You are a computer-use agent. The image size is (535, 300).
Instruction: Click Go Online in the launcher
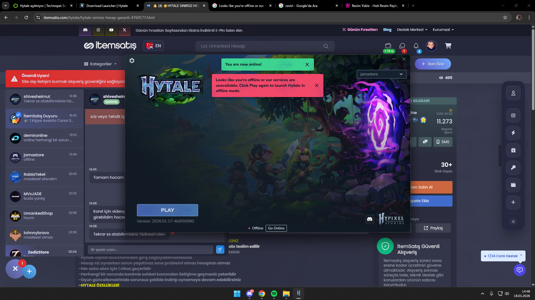(x=276, y=228)
